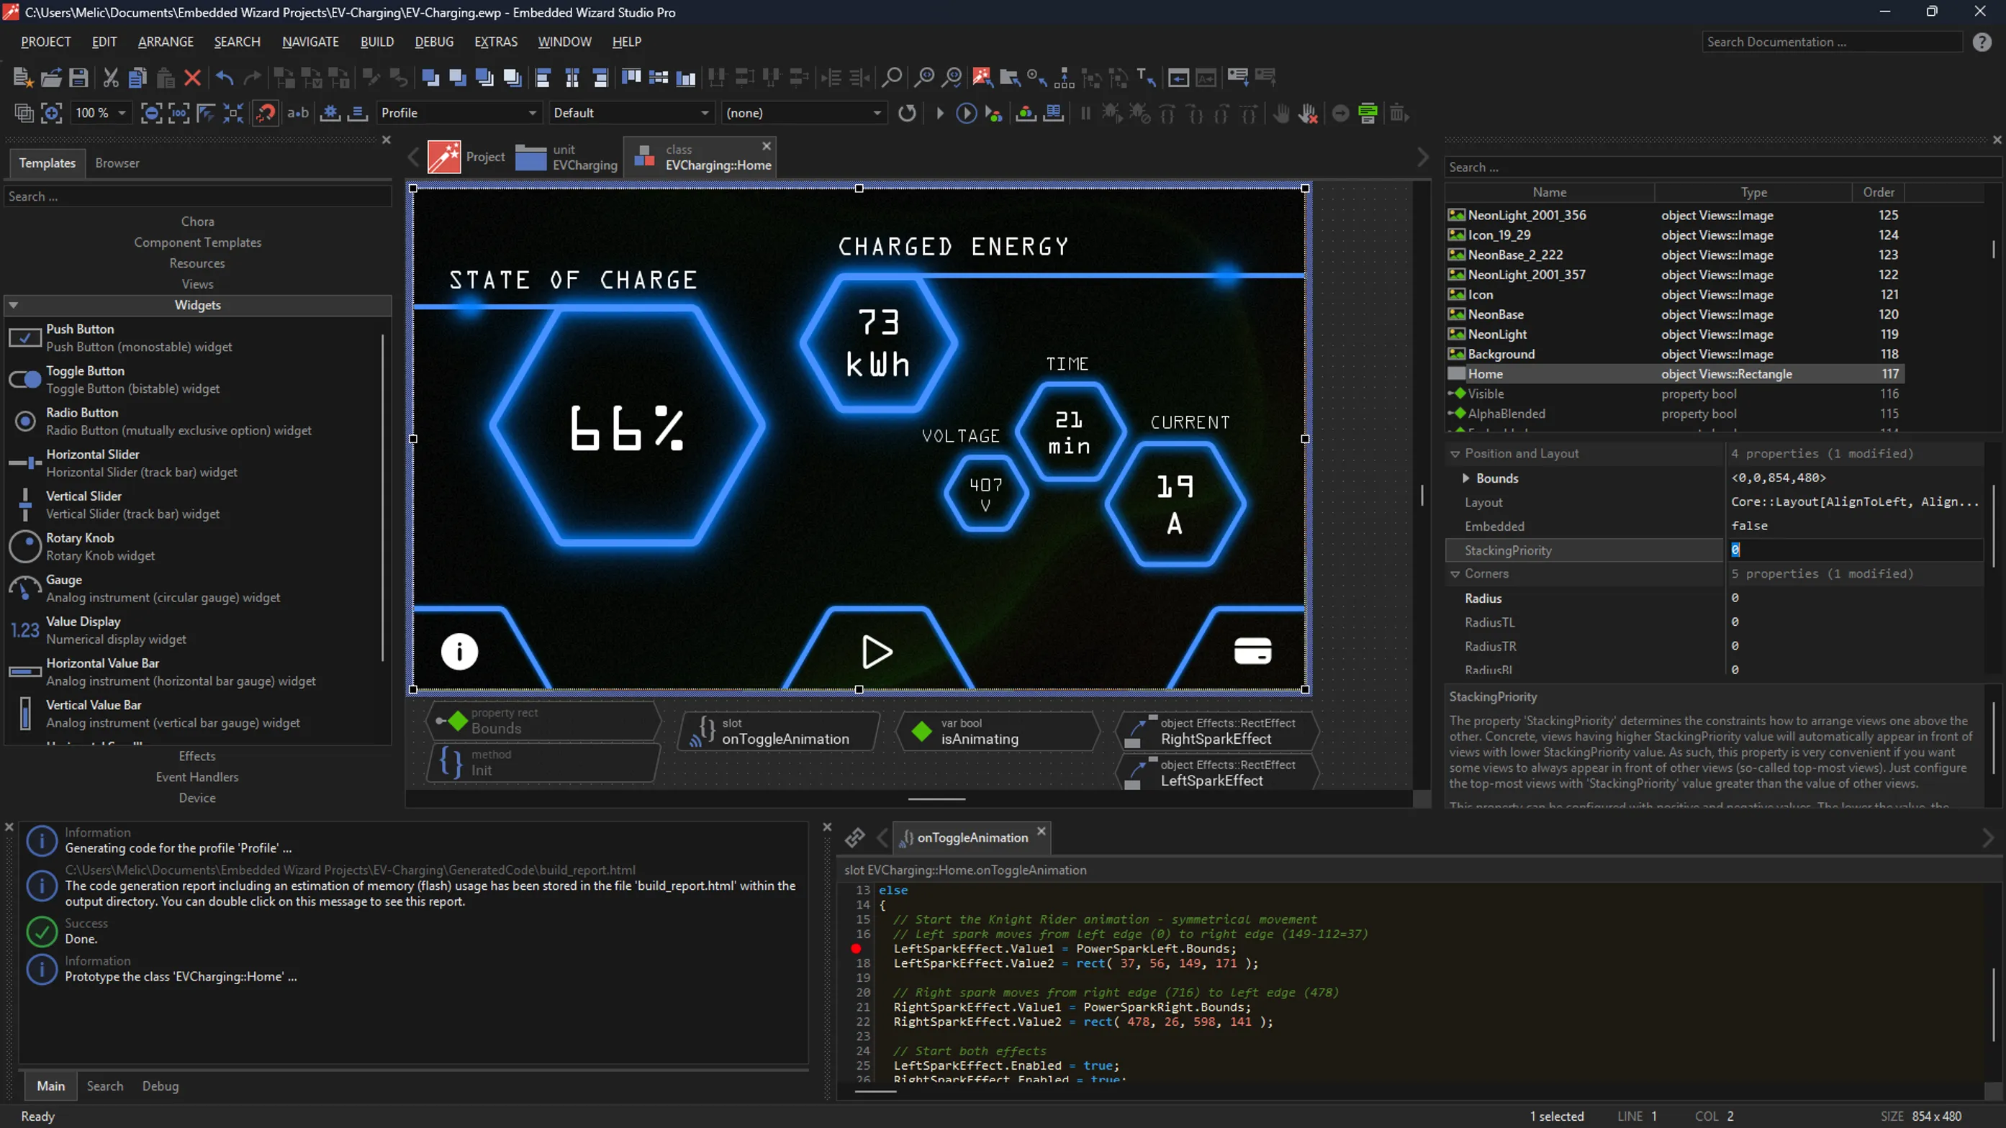This screenshot has height=1128, width=2006.
Task: Open the Effects template category
Action: pyautogui.click(x=197, y=756)
